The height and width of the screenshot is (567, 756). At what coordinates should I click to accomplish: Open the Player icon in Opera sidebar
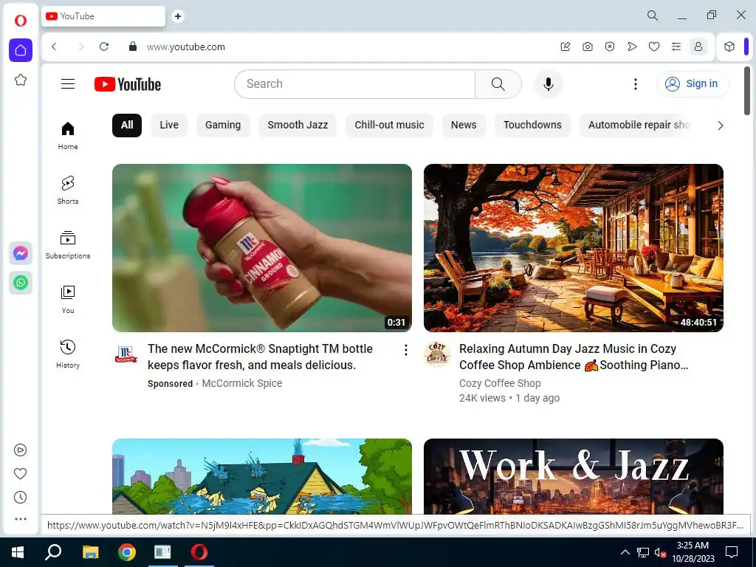tap(20, 450)
